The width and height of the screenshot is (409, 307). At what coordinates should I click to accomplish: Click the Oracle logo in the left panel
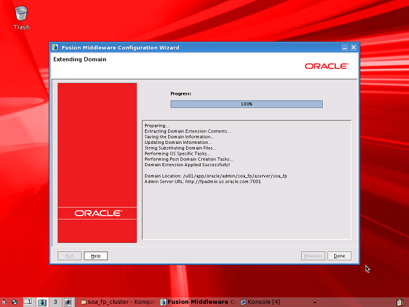(98, 213)
